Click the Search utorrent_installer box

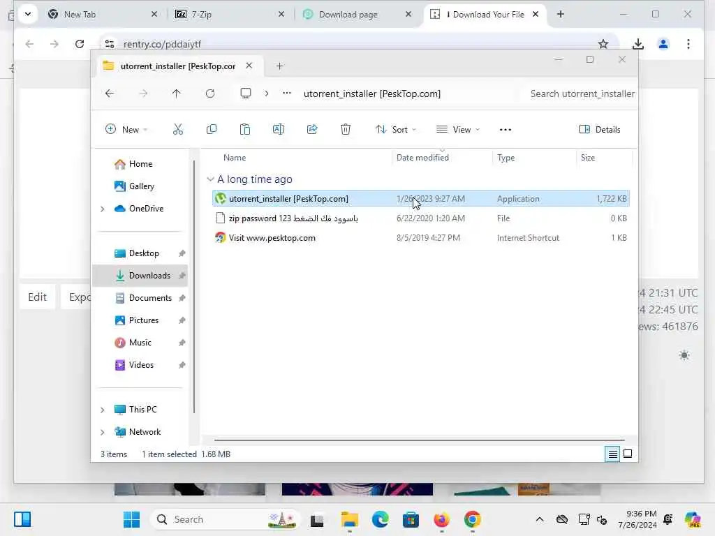point(580,94)
